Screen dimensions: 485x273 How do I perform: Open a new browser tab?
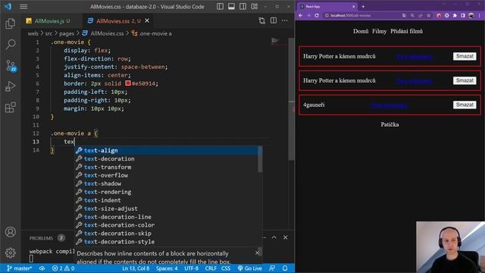pyautogui.click(x=364, y=7)
